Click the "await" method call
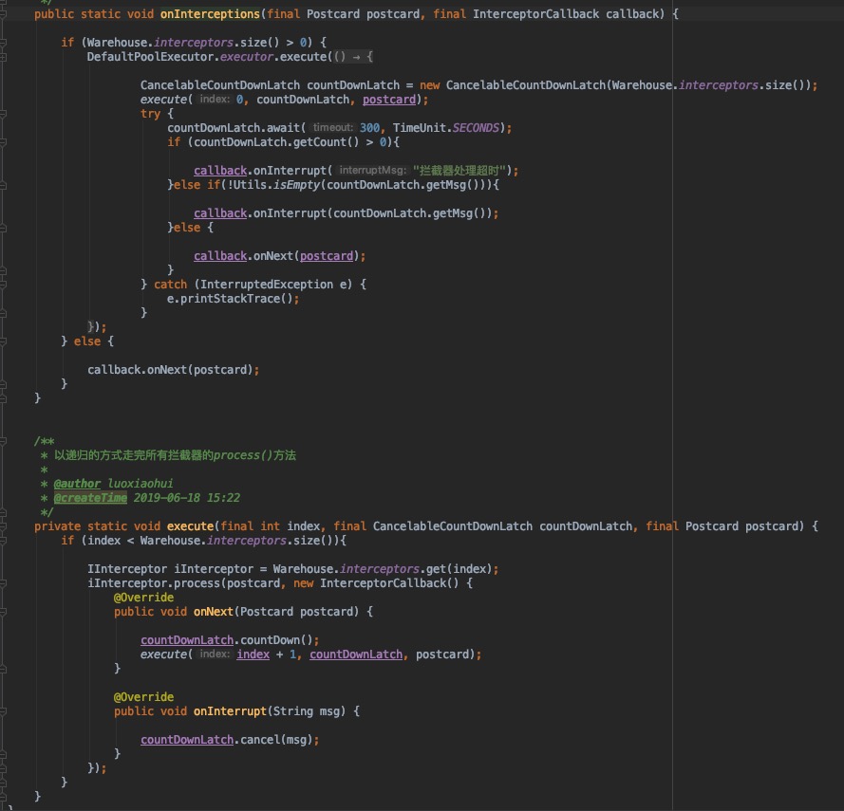 pyautogui.click(x=283, y=128)
